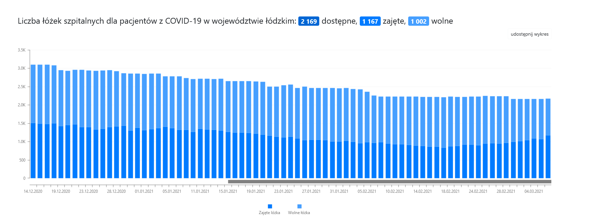Click the '28.02.2021' date label
The width and height of the screenshot is (597, 224).
click(506, 191)
